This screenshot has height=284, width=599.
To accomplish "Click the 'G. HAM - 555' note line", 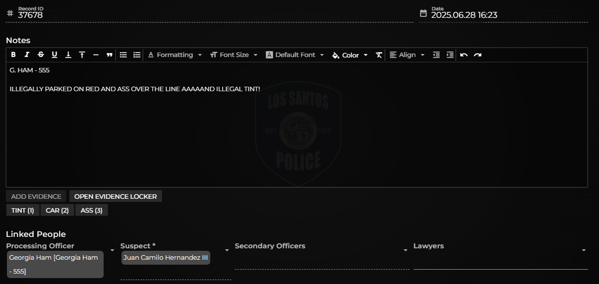I will coord(30,70).
